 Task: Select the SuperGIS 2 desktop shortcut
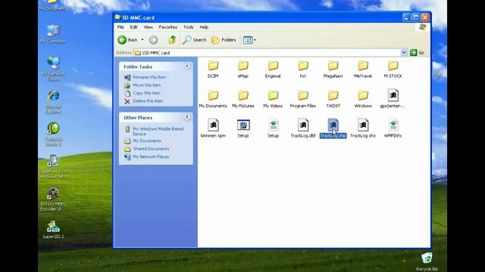(53, 230)
